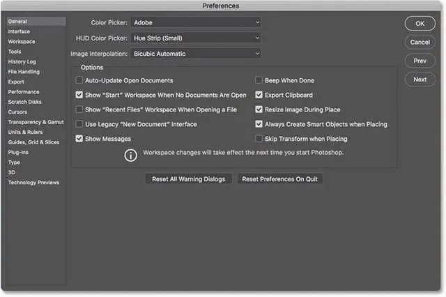446x297 pixels.
Task: Disable Resize Image During Place
Action: tap(259, 109)
